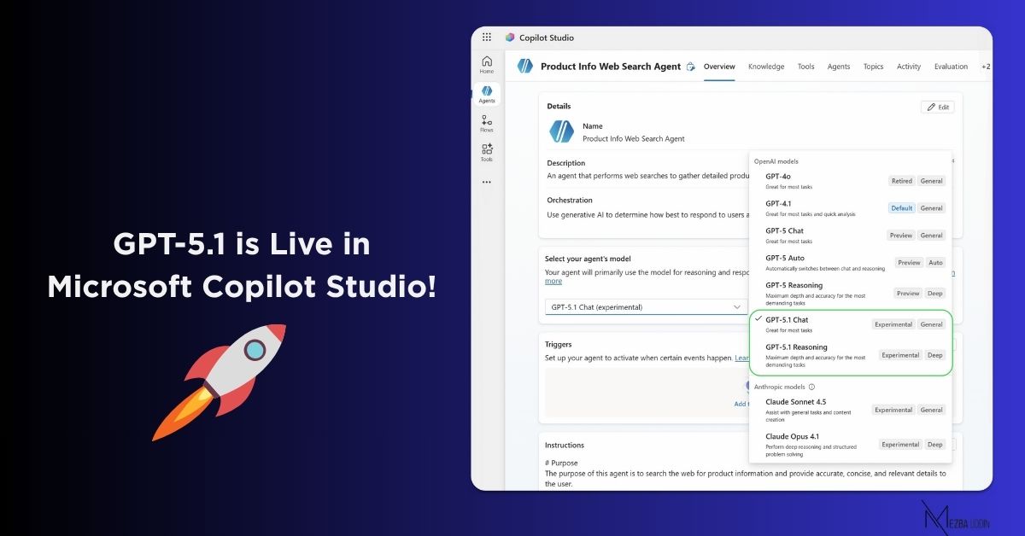Open the Agents section from the sidebar

486,92
